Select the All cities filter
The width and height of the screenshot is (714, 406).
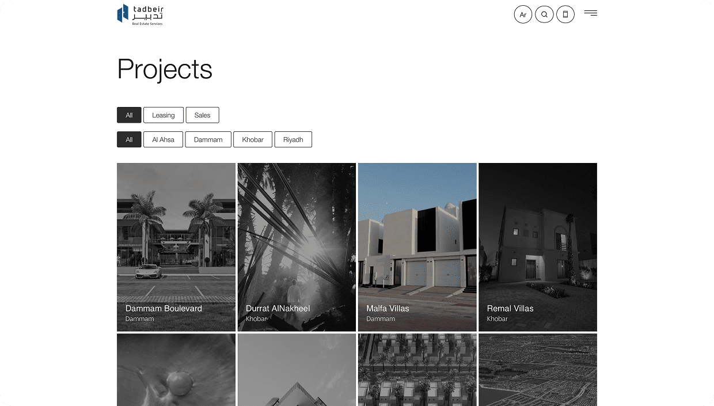[x=129, y=139]
